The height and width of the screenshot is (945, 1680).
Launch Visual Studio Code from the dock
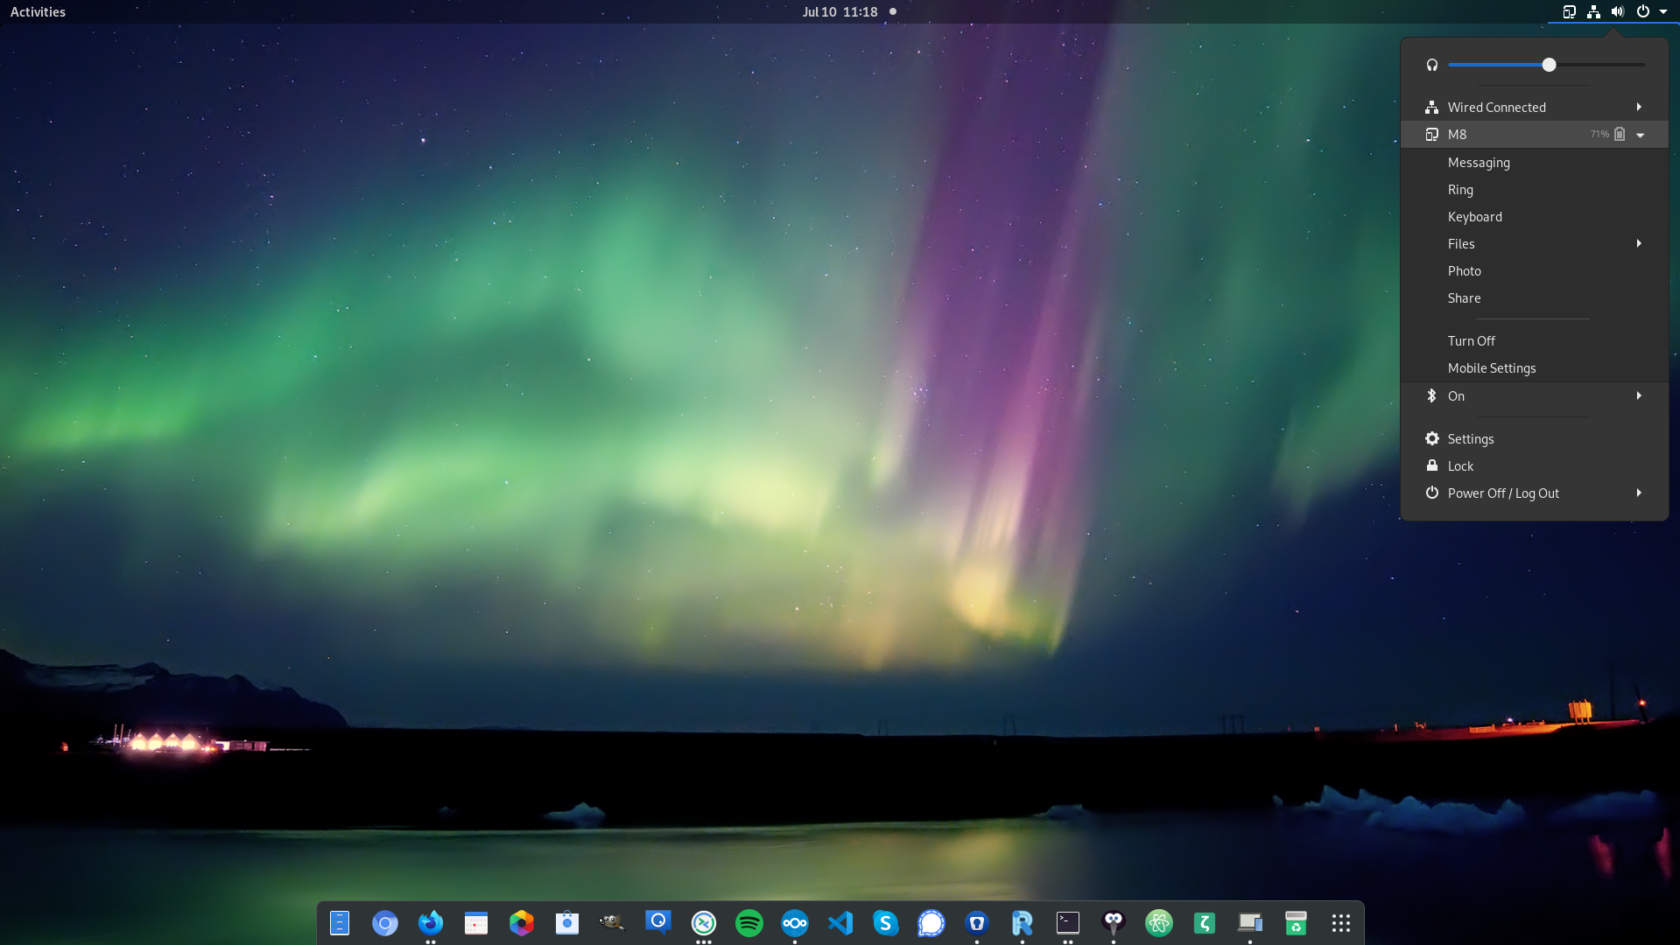coord(840,923)
